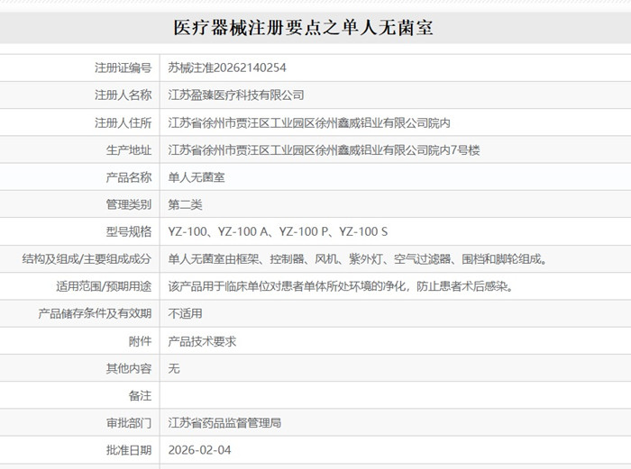Click the label 其他内容
The height and width of the screenshot is (469, 631).
coord(129,368)
